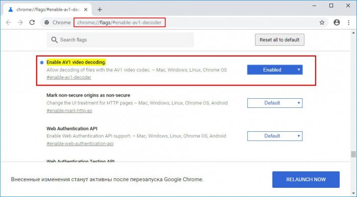Click the address bar URL
The height and width of the screenshot is (197, 357).
(x=119, y=22)
